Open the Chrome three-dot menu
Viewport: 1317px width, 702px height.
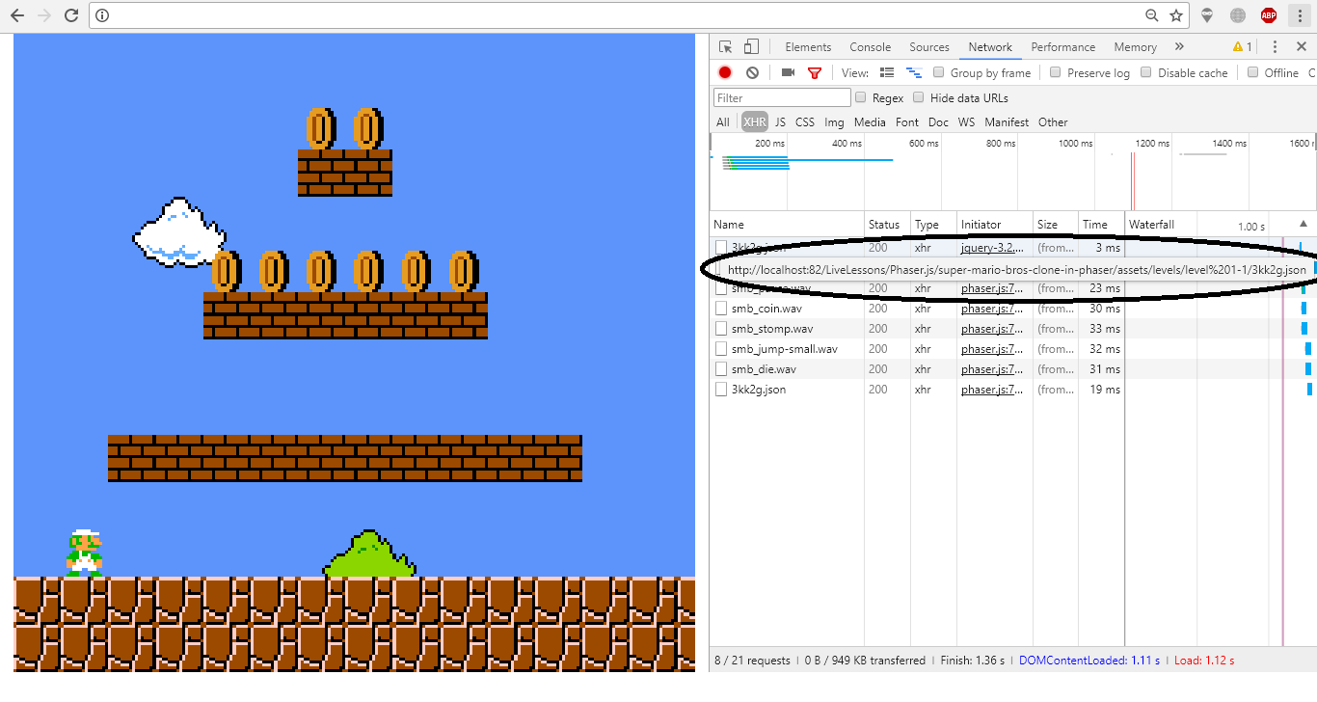coord(1300,15)
